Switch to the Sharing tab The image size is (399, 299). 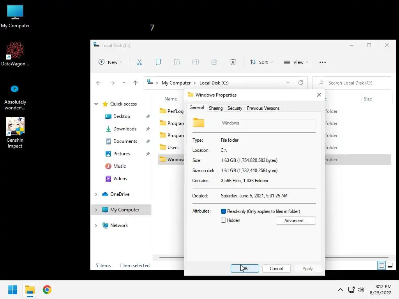coord(216,108)
